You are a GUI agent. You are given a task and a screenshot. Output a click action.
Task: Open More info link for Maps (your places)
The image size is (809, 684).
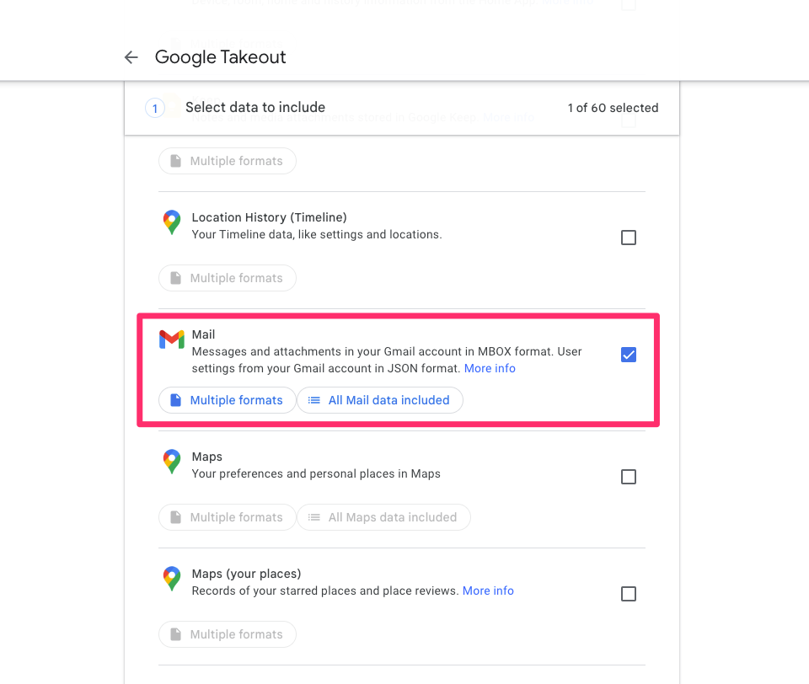(x=488, y=590)
